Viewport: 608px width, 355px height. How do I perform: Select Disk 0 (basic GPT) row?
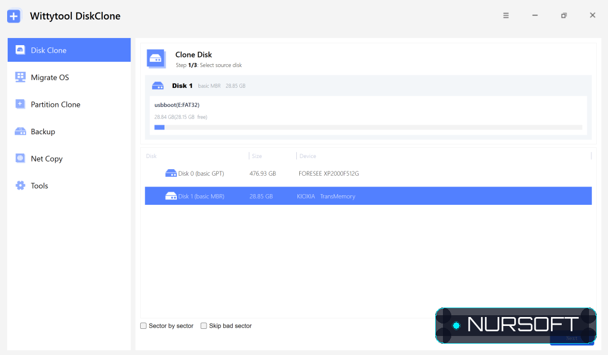pos(368,173)
